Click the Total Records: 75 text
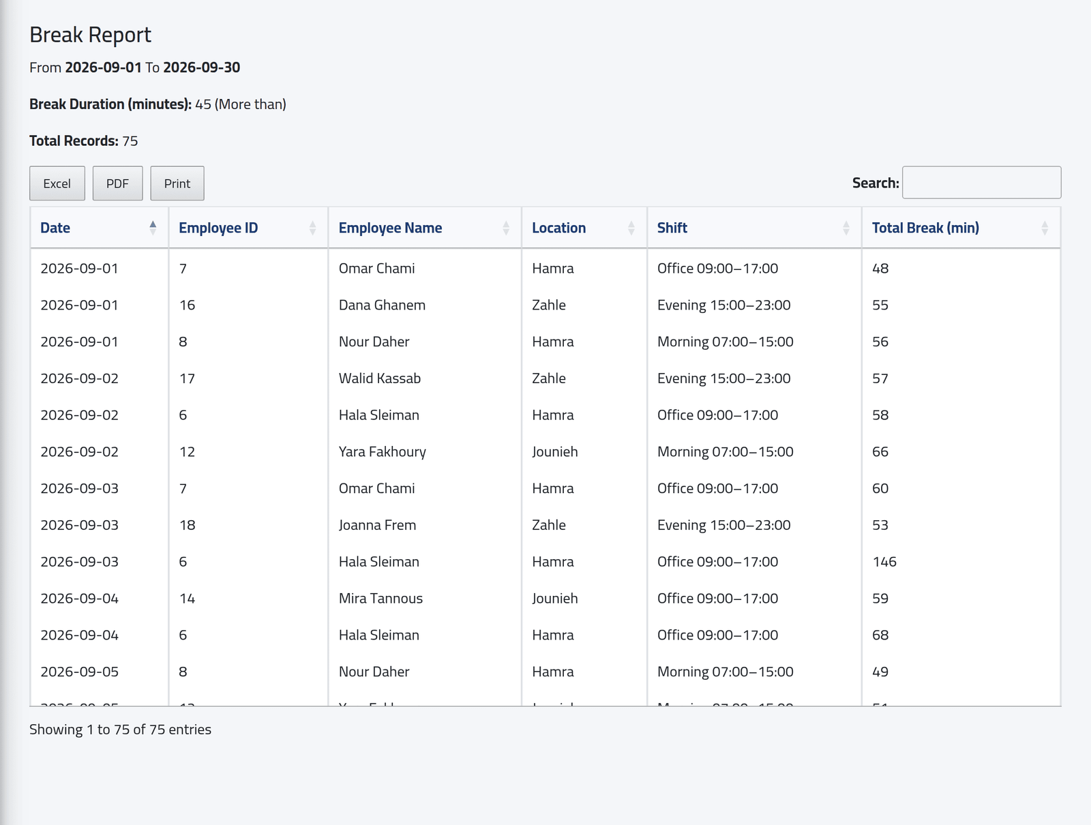The height and width of the screenshot is (825, 1091). [84, 141]
